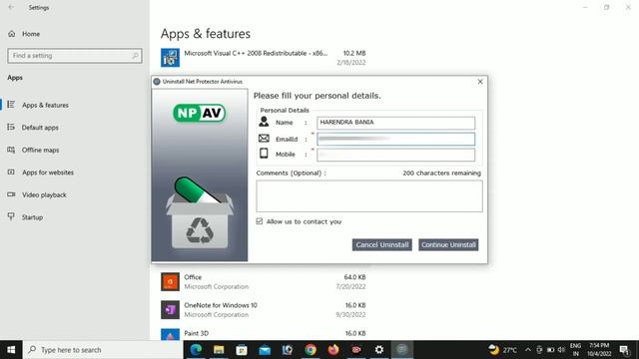Screen dimensions: 639x359
Task: Open Google Chrome from taskbar
Action: [x=311, y=350]
